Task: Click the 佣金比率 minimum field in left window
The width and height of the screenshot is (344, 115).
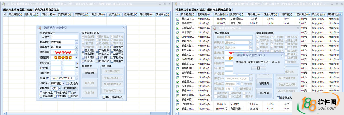Action: pyautogui.click(x=56, y=63)
